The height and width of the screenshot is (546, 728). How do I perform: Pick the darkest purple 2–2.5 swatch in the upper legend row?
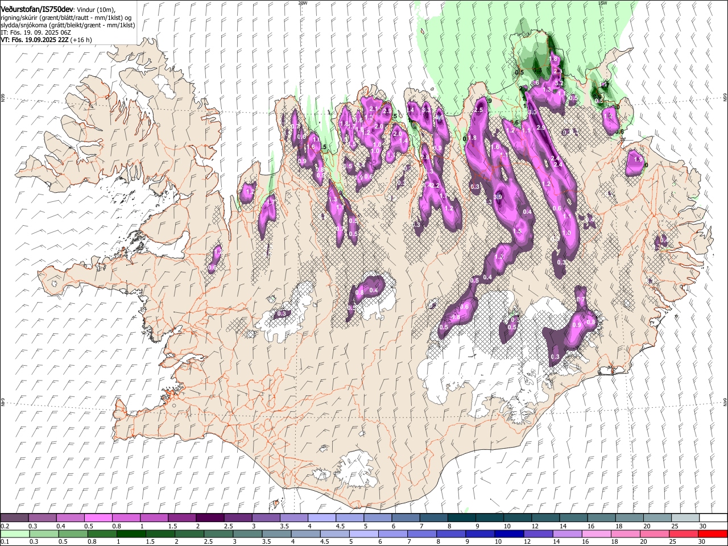(x=209, y=518)
